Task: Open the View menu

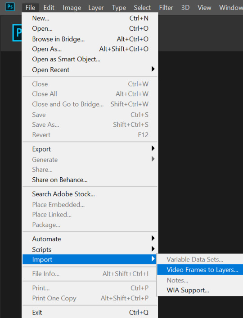Action: [204, 8]
